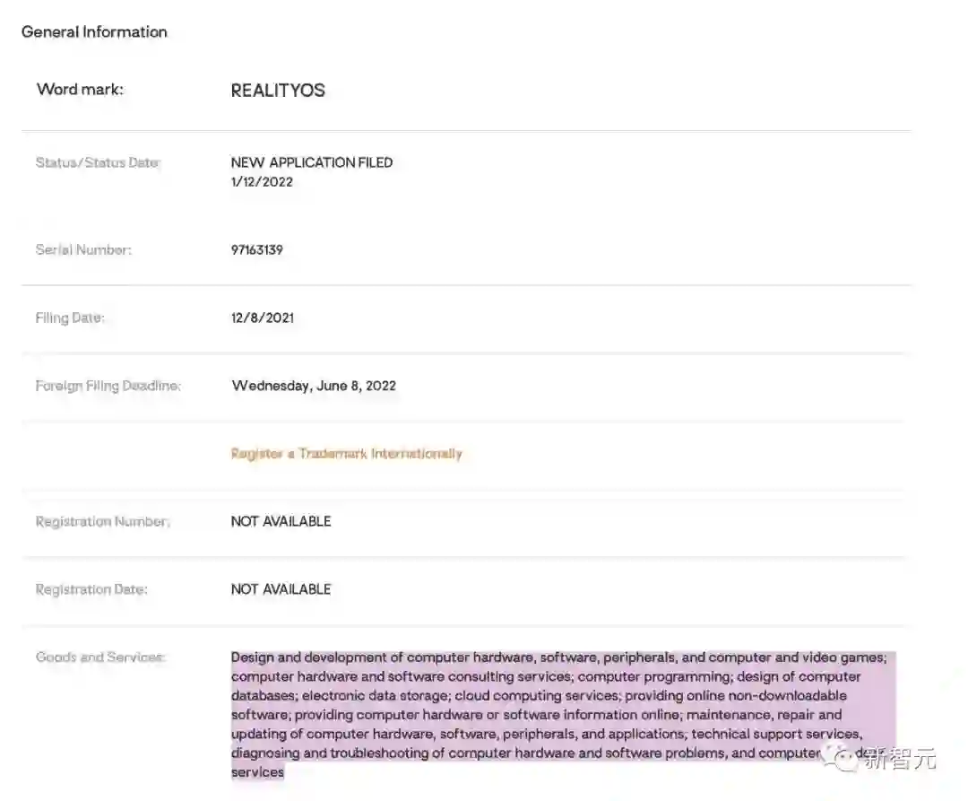Click the 12/8/2021 filing date value
The width and height of the screenshot is (968, 801).
pos(262,318)
